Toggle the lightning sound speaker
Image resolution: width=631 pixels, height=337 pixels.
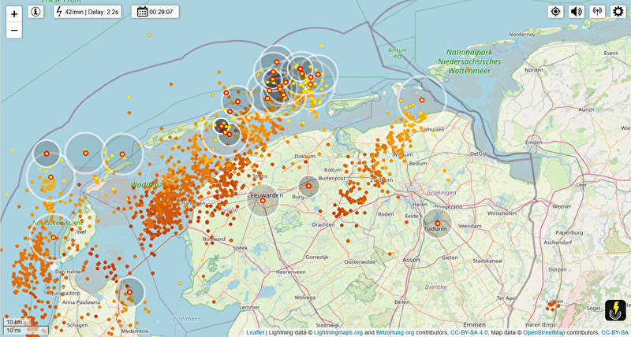577,12
